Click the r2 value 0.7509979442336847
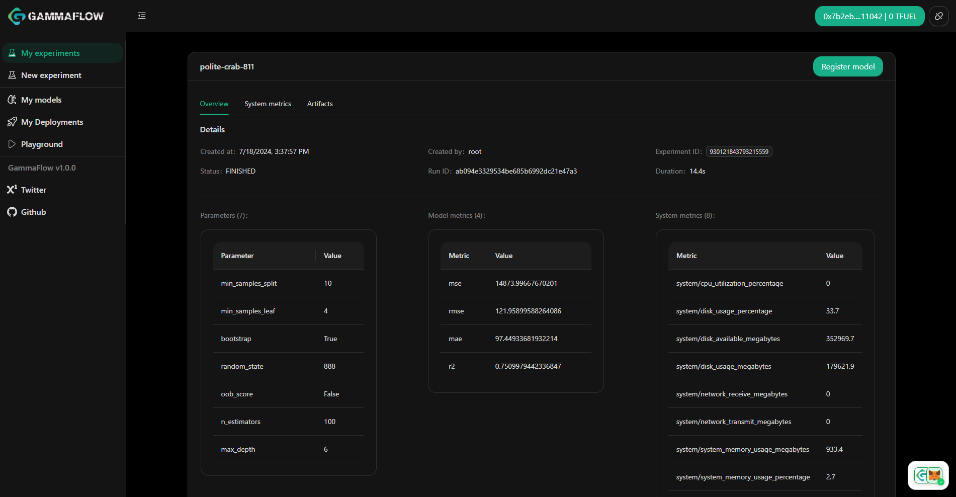The height and width of the screenshot is (497, 956). tap(528, 366)
